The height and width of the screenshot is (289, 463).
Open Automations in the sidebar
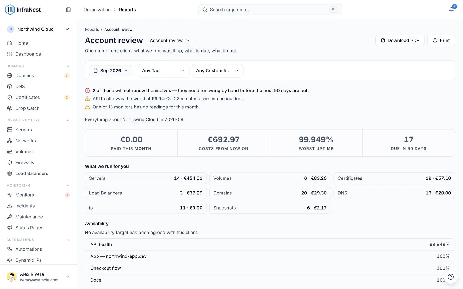[38, 249]
